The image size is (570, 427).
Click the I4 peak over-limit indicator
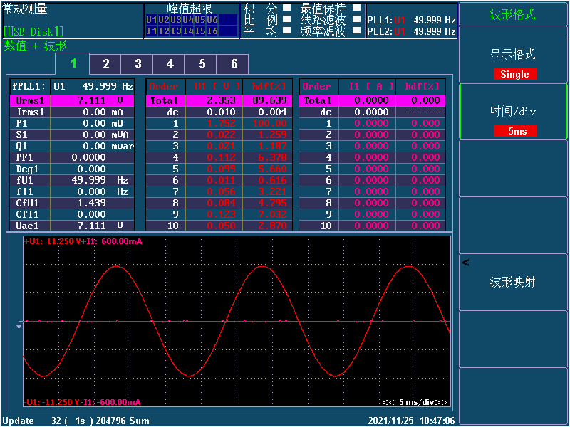click(x=187, y=31)
